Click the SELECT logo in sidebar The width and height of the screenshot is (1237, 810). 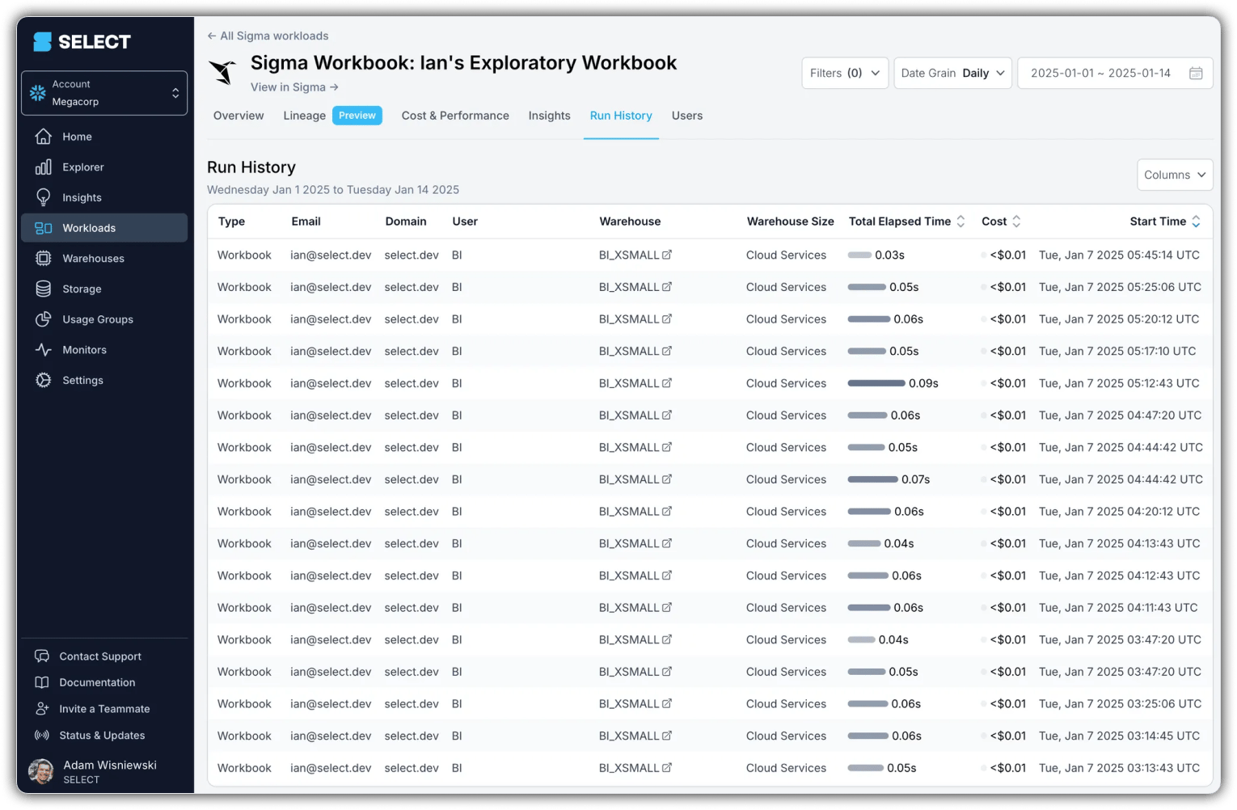[82, 42]
